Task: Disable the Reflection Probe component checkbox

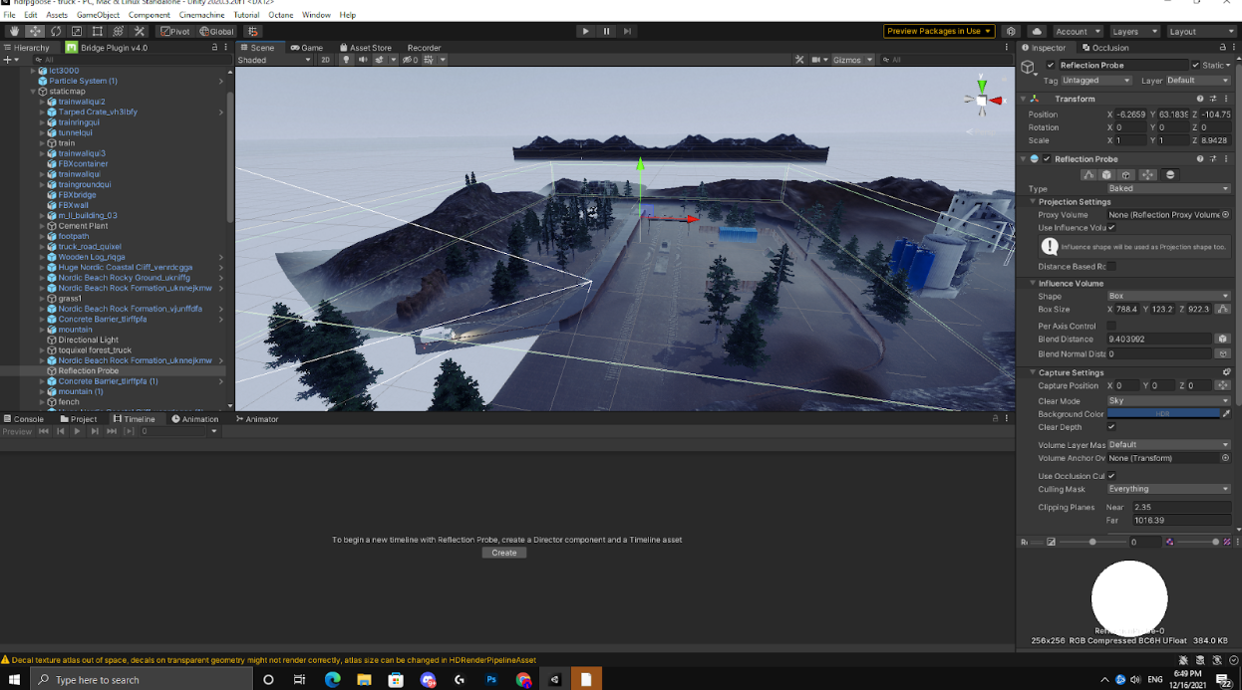Action: pyautogui.click(x=1047, y=159)
